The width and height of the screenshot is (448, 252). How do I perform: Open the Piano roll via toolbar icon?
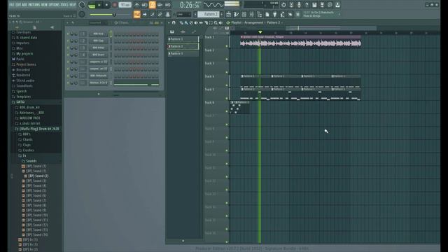236,14
